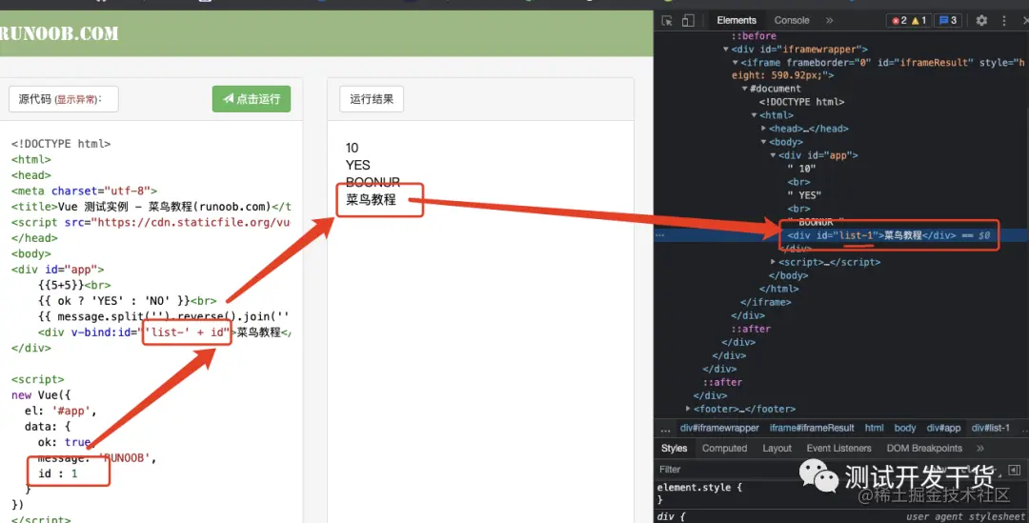Expand the head node
The image size is (1029, 523).
(763, 129)
